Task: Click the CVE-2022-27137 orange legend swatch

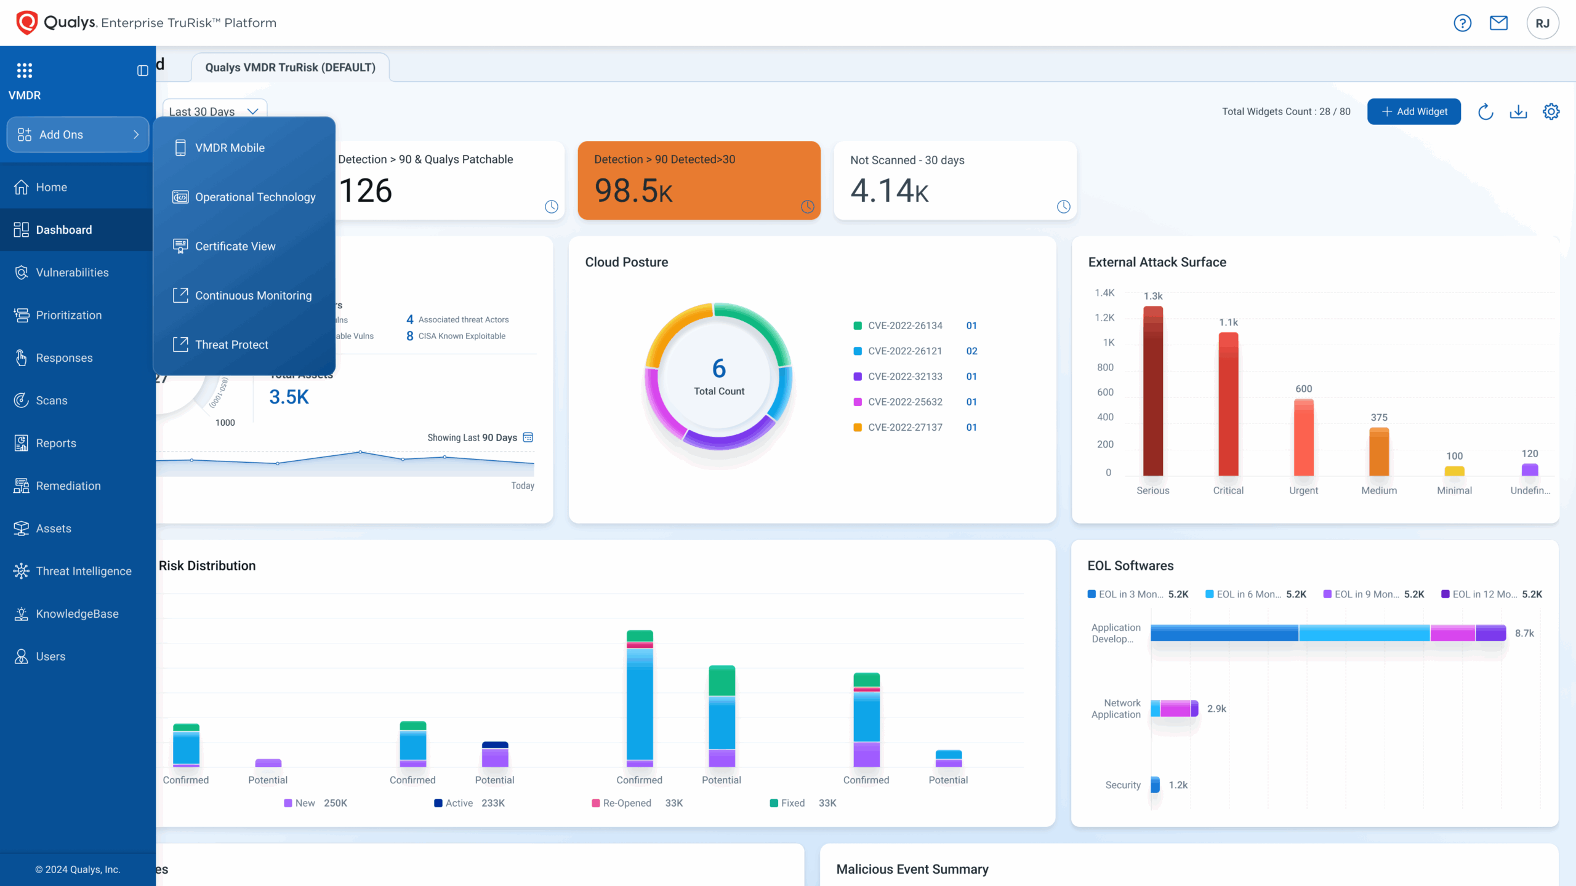Action: click(857, 428)
